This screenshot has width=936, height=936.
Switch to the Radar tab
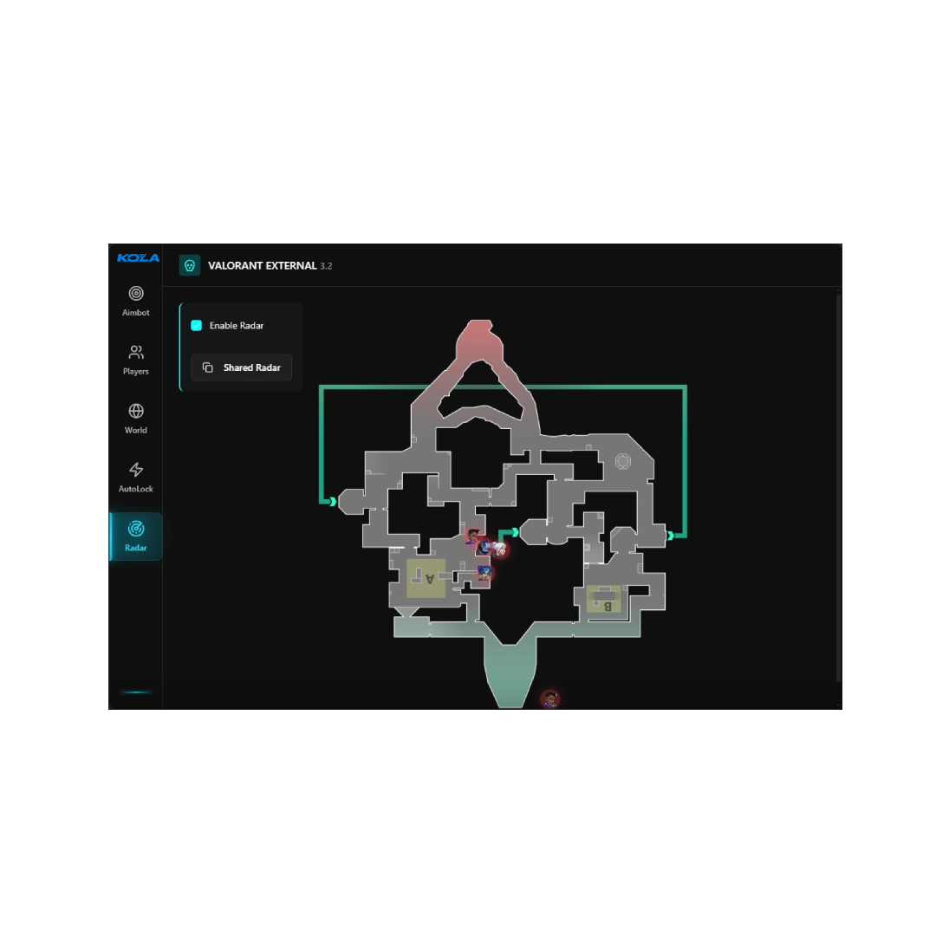coord(136,536)
